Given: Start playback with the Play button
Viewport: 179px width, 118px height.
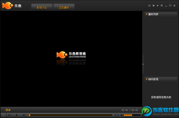Looking at the screenshot, I should point(17,115).
